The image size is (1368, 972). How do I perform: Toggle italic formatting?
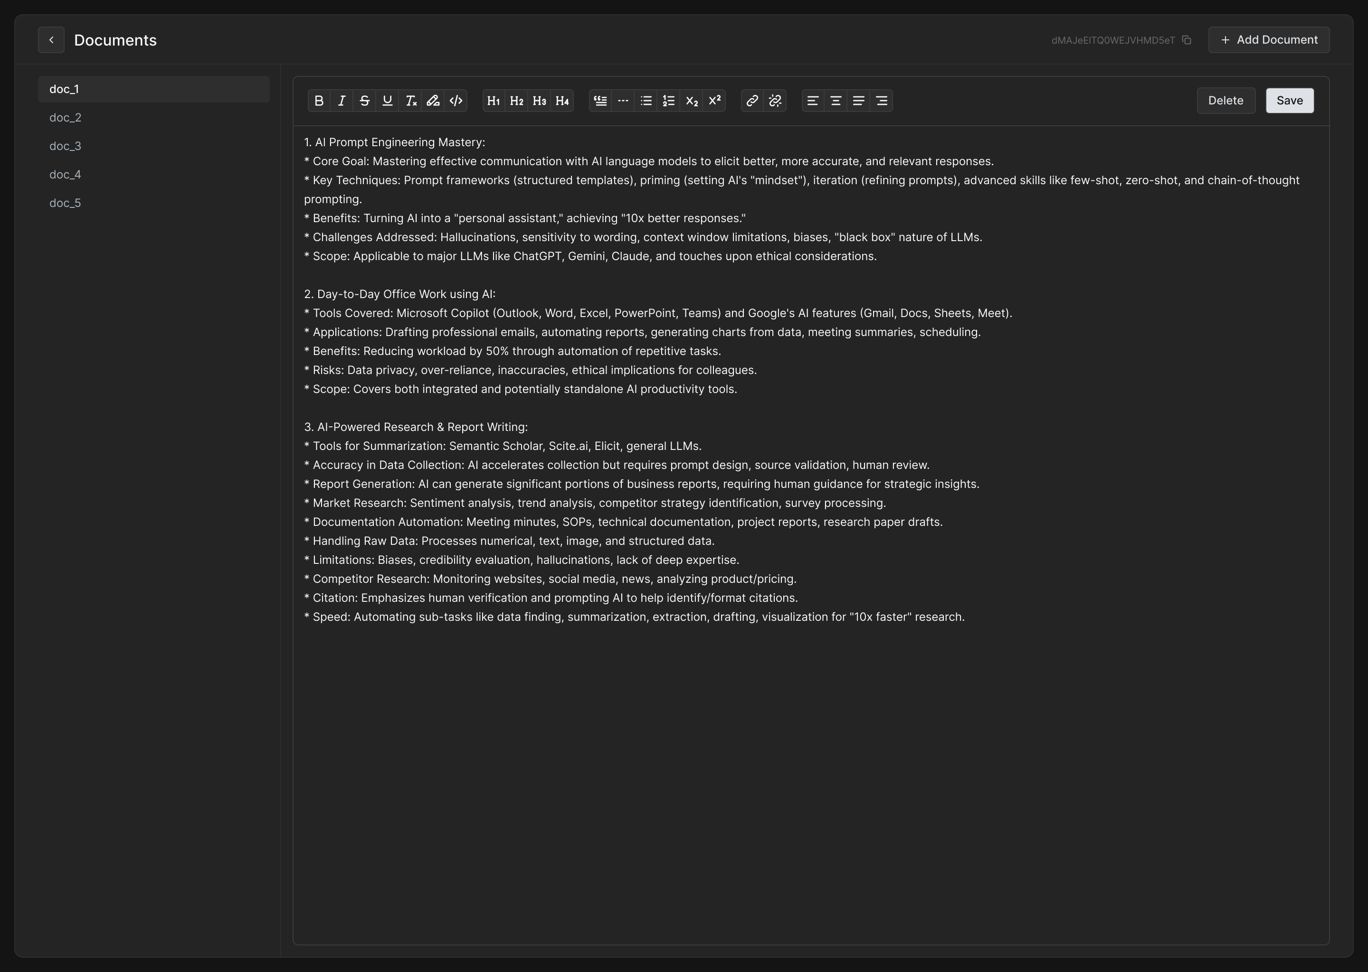(342, 101)
